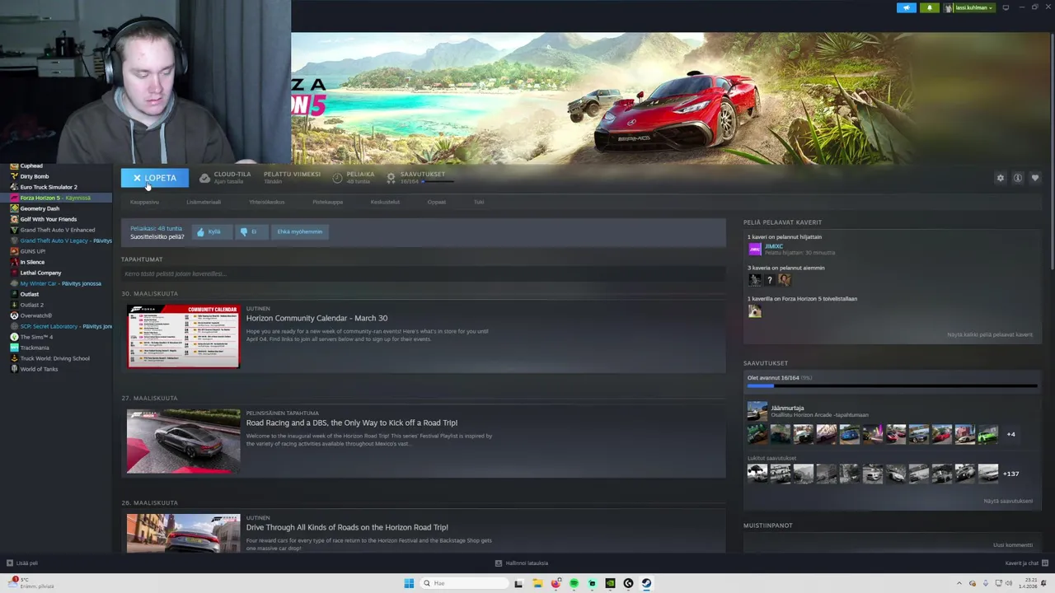
Task: Click the Cloud-tila cloud status icon
Action: coord(204,178)
